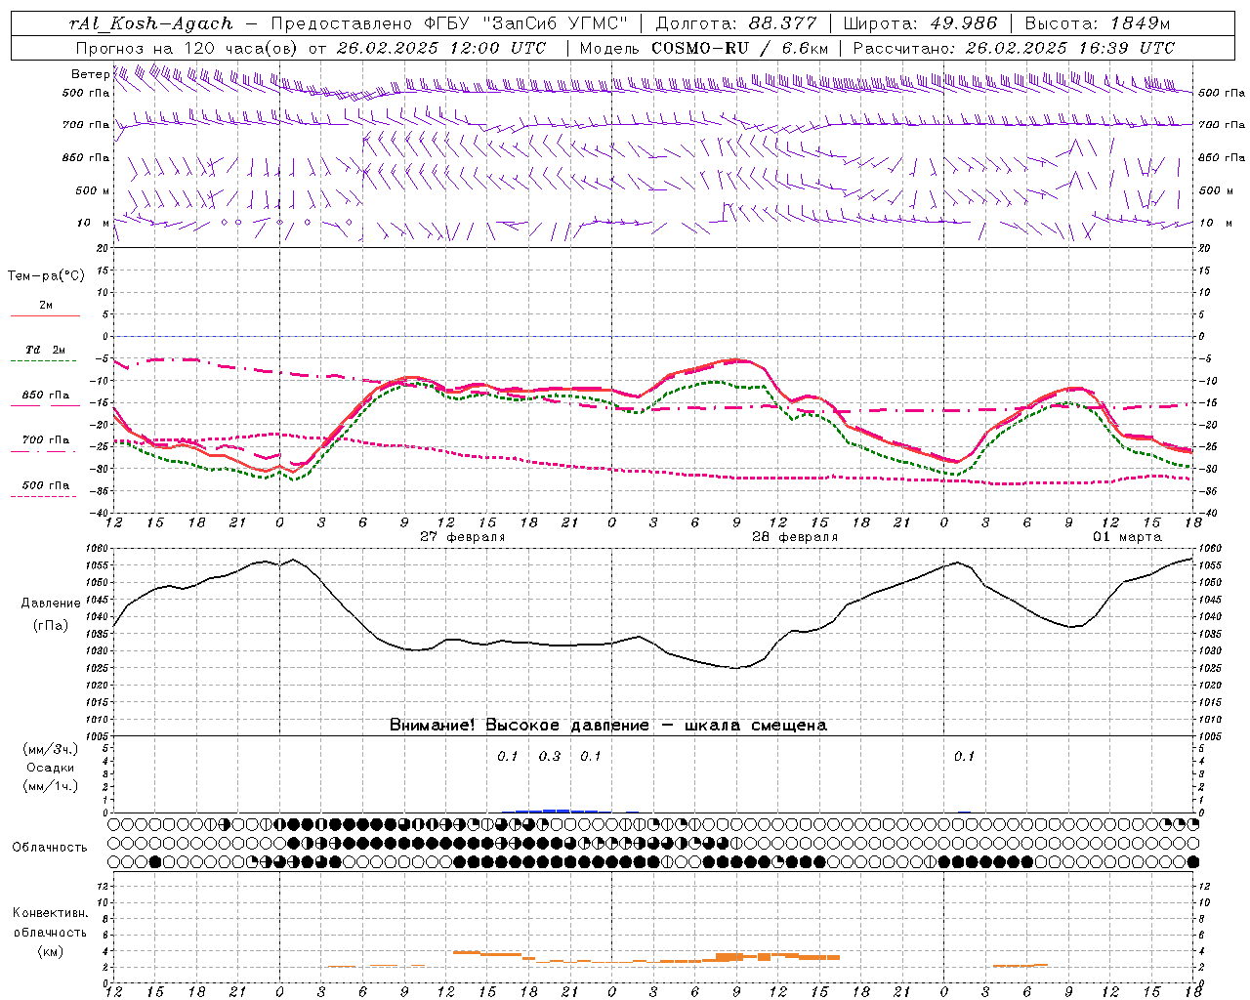Click the 28 февраля date label
Viewport: 1250px width, 1000px height.
tap(794, 537)
